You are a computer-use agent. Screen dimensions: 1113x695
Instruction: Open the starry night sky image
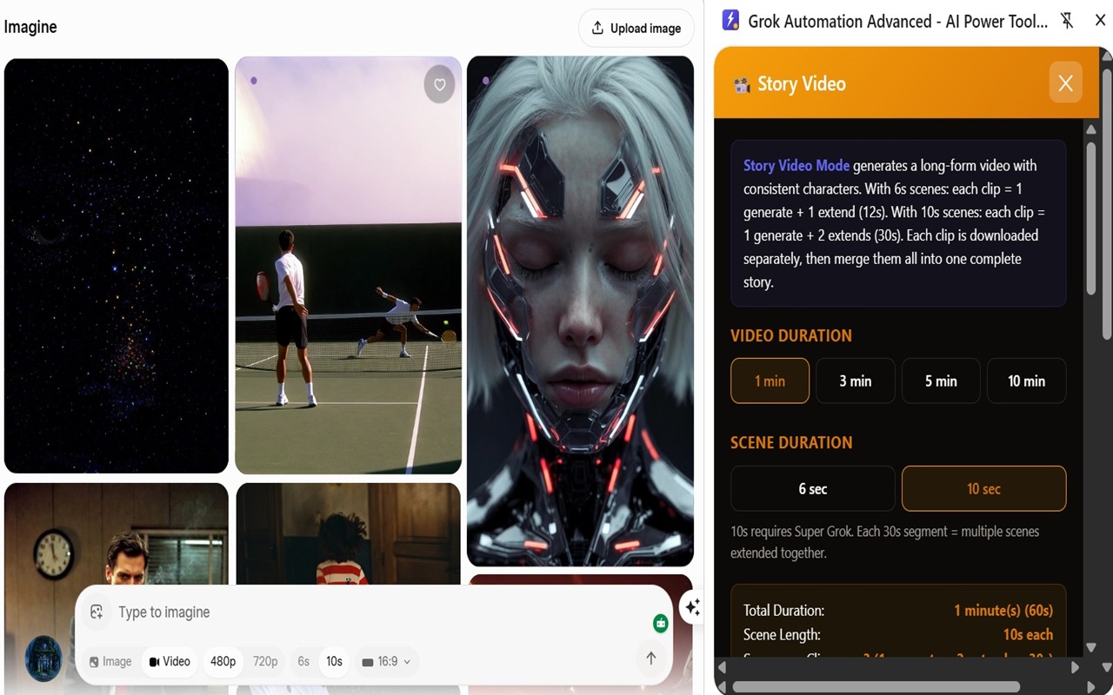(x=117, y=266)
